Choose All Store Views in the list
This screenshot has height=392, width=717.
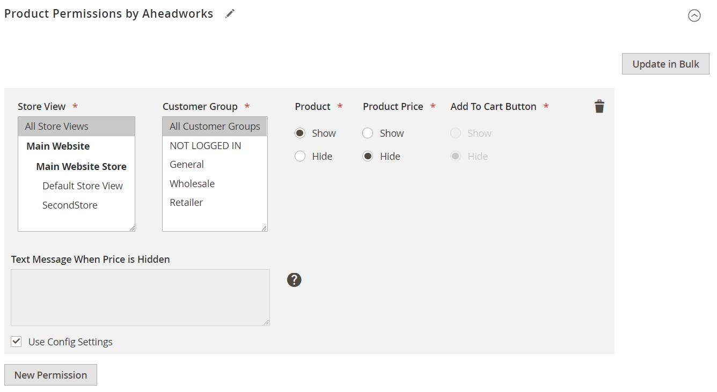pyautogui.click(x=76, y=127)
